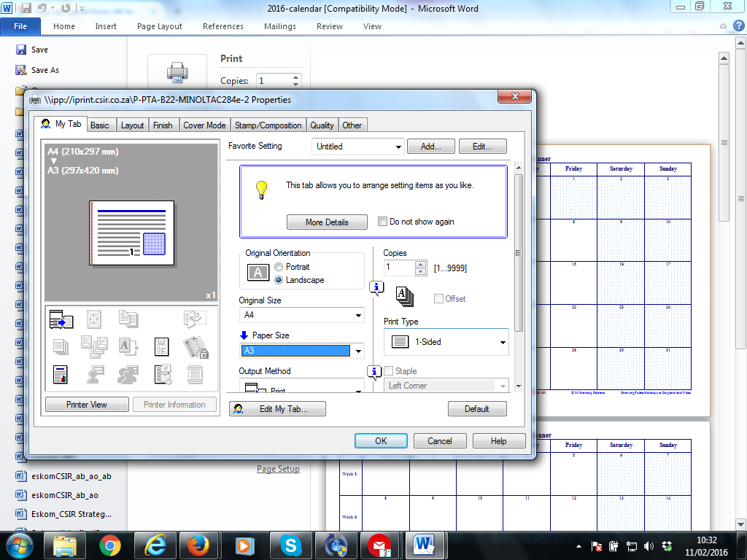Toggle the Offset checkbox

(x=438, y=298)
